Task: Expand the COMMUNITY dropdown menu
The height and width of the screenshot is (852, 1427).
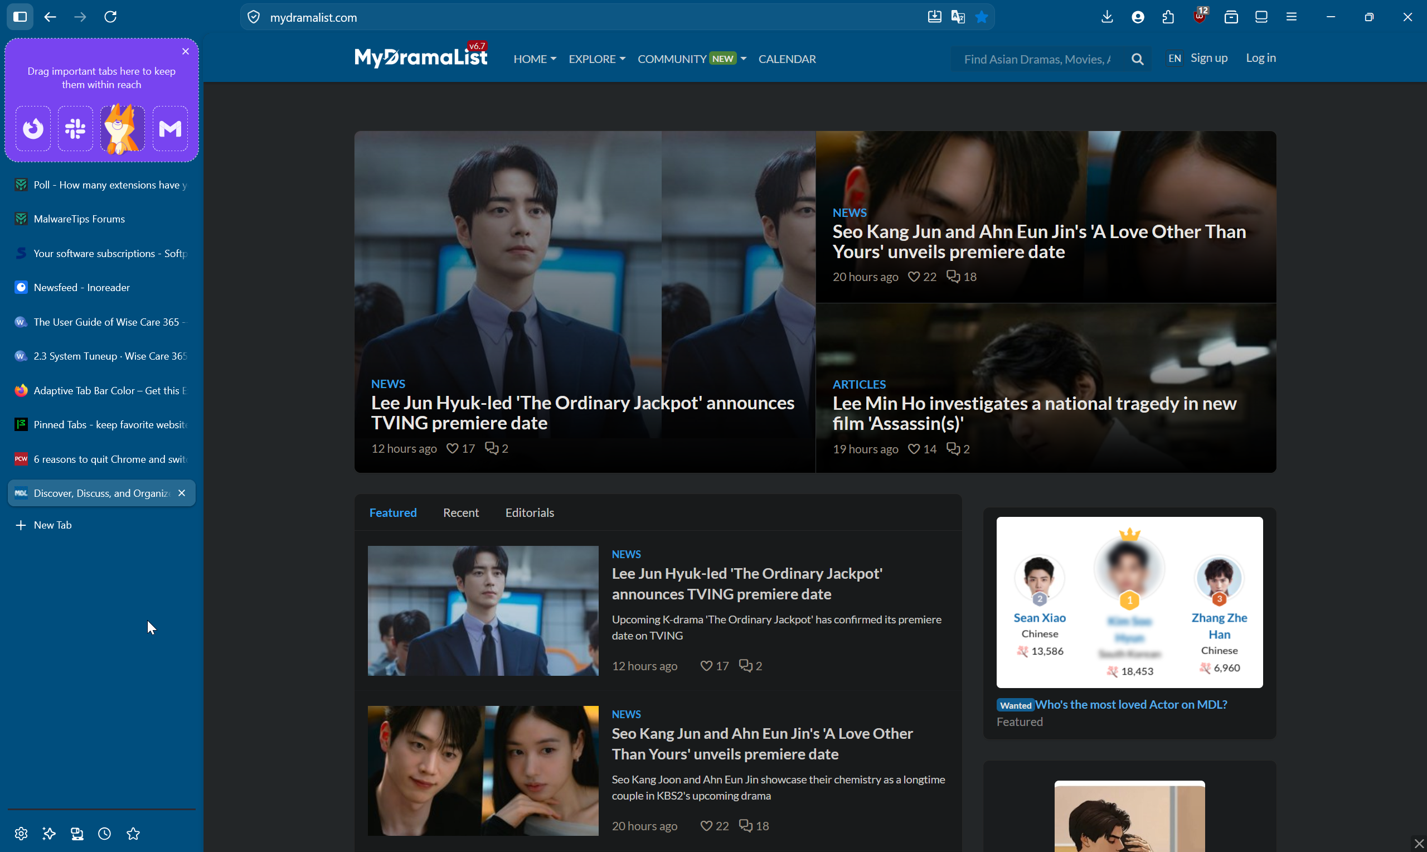Action: coord(691,59)
